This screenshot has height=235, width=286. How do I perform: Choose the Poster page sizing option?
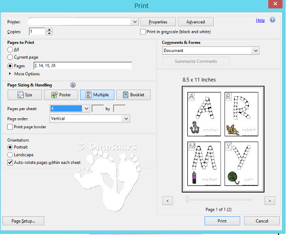[61, 95]
